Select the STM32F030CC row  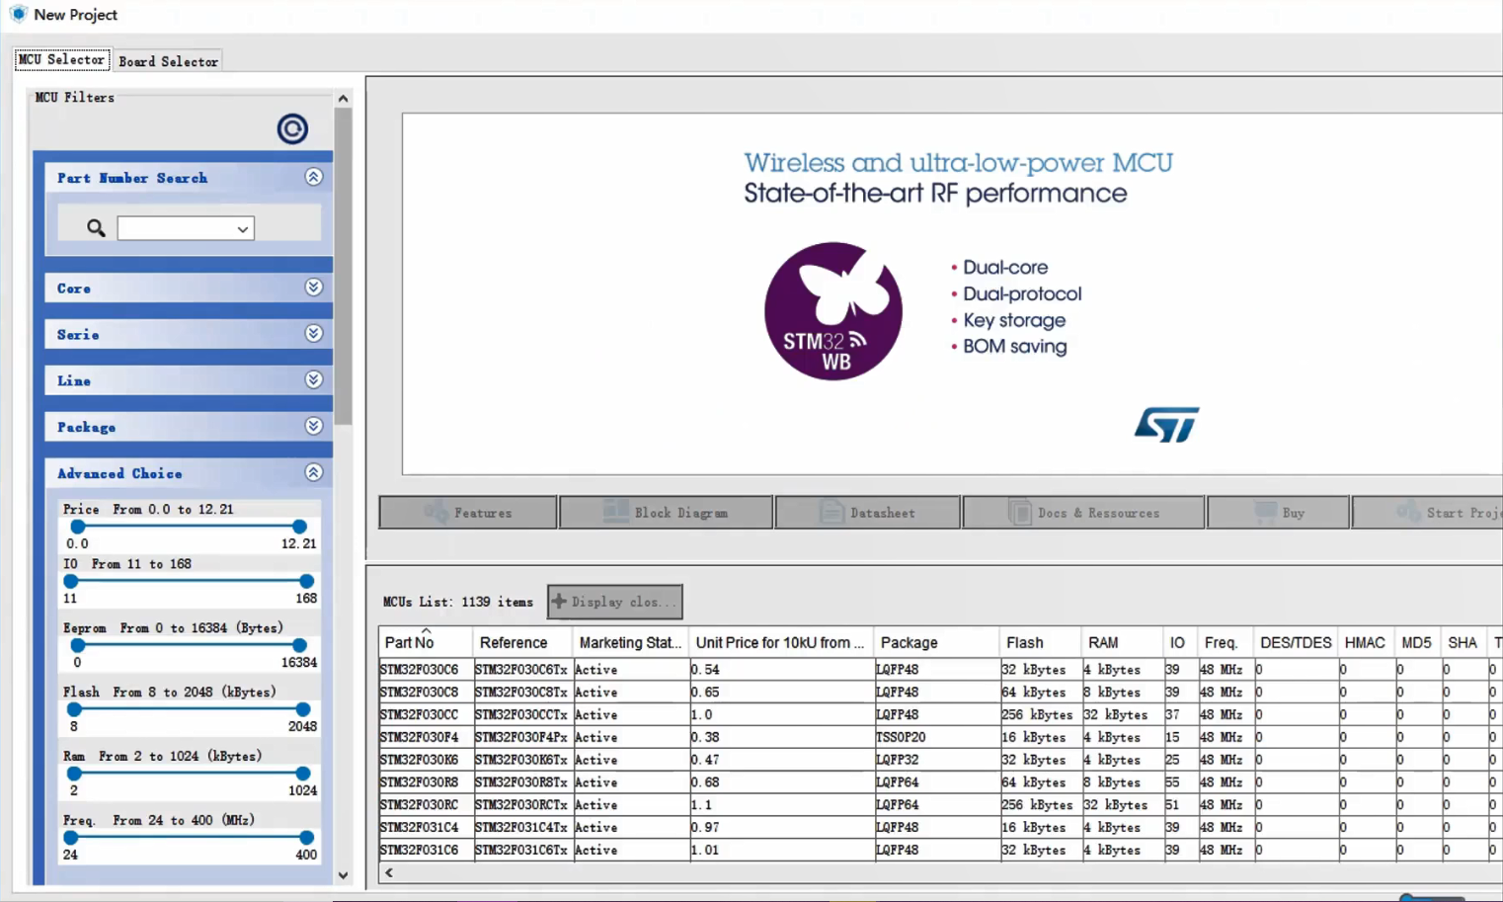coord(940,715)
